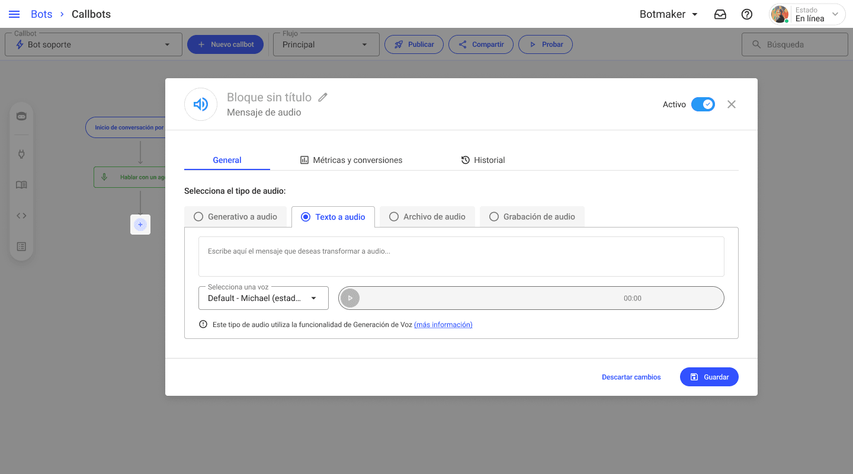The image size is (853, 474).
Task: Click the Guardar button
Action: pyautogui.click(x=709, y=377)
